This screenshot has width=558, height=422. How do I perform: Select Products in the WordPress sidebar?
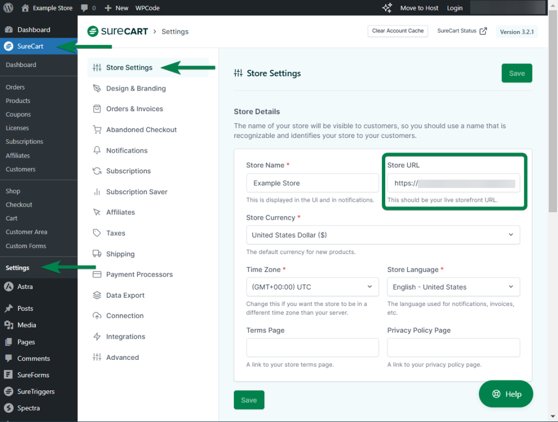18,101
